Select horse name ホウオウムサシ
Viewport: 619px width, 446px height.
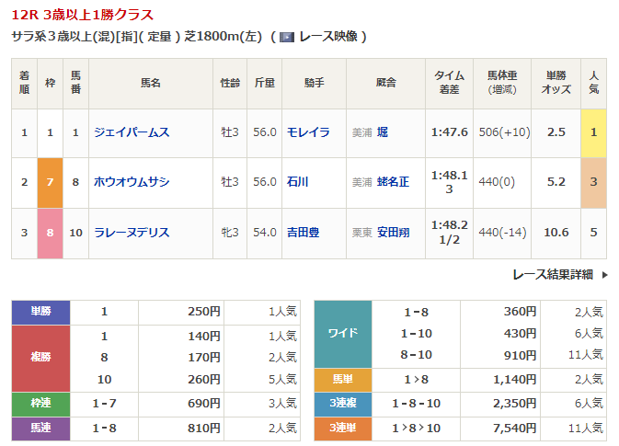[132, 182]
